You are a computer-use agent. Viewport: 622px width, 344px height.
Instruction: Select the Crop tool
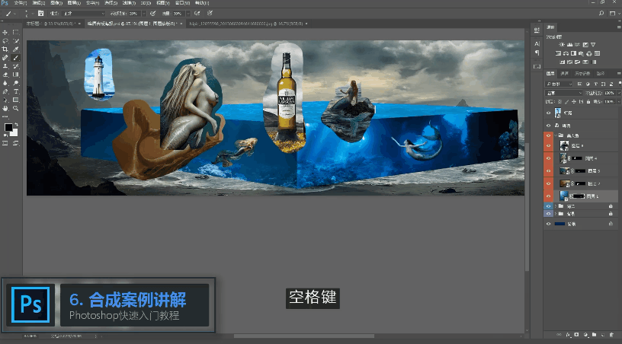click(5, 49)
